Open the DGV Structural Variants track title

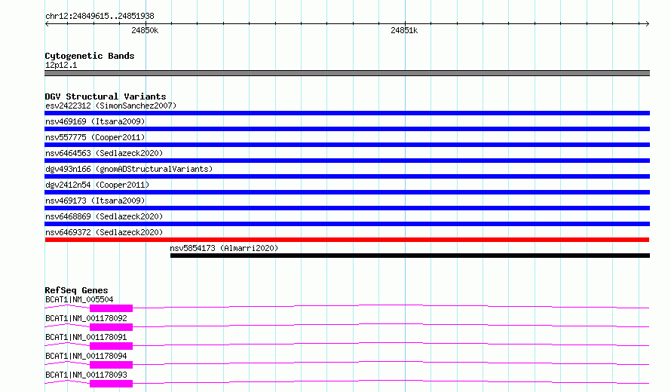coord(106,96)
